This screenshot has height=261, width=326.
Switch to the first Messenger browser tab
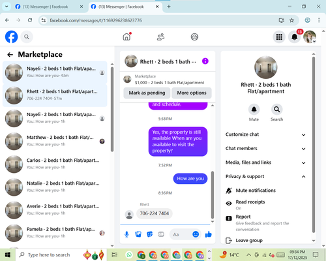(x=50, y=7)
